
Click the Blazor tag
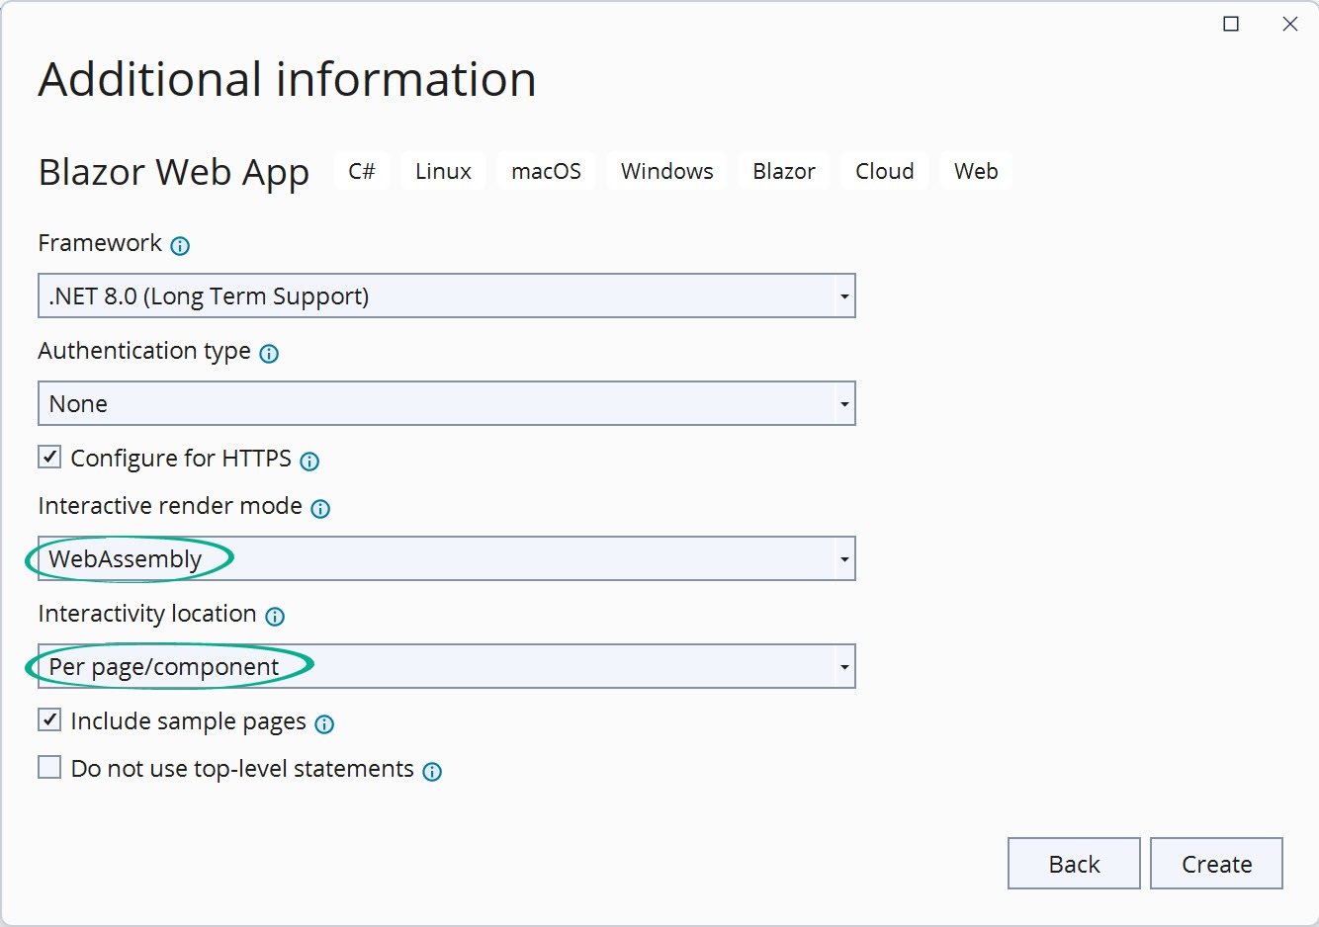[x=784, y=171]
